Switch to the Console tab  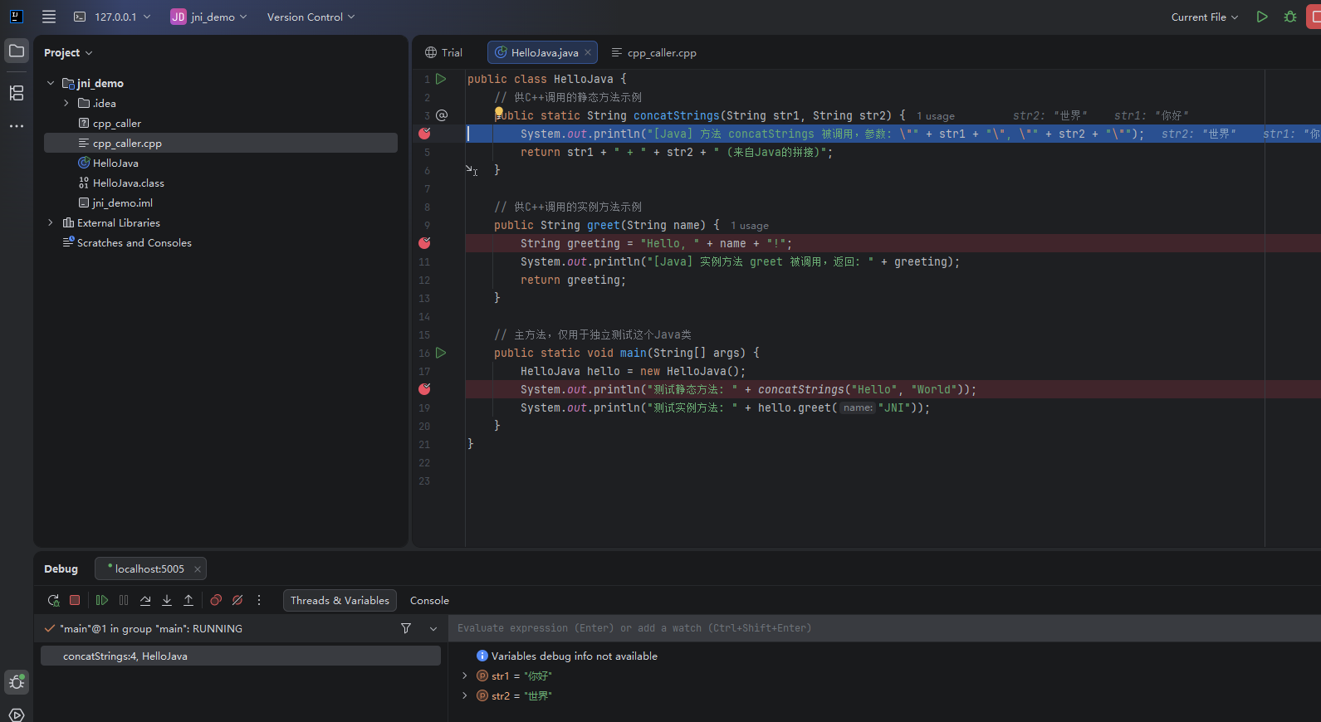pyautogui.click(x=429, y=600)
